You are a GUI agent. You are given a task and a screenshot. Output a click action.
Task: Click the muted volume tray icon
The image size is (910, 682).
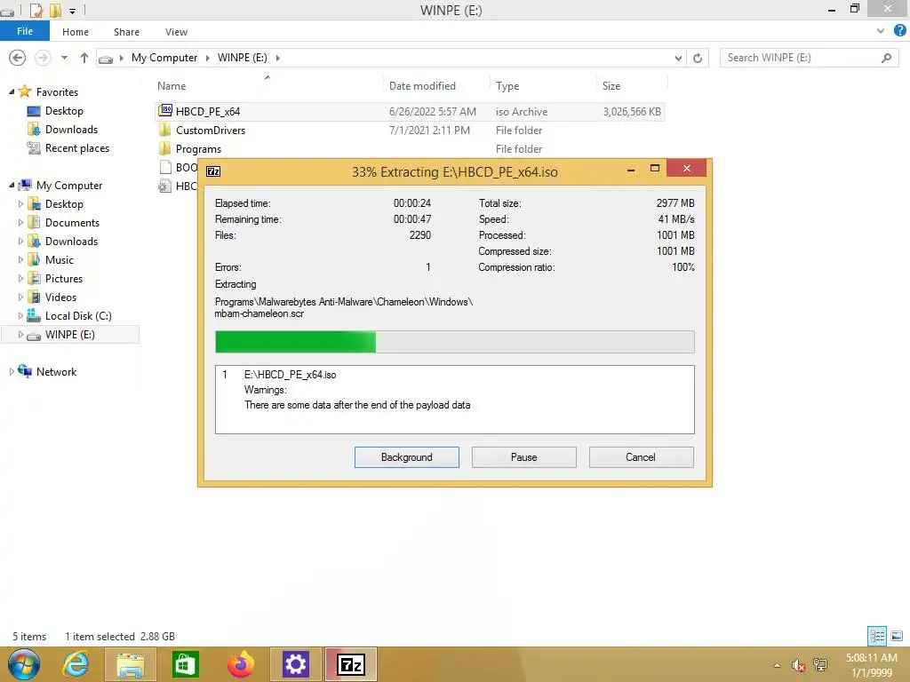coord(799,666)
